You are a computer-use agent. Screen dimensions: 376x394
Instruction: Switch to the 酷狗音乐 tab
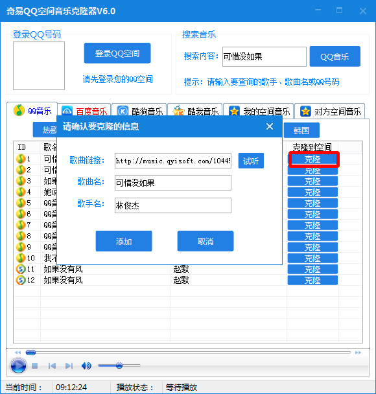139,111
